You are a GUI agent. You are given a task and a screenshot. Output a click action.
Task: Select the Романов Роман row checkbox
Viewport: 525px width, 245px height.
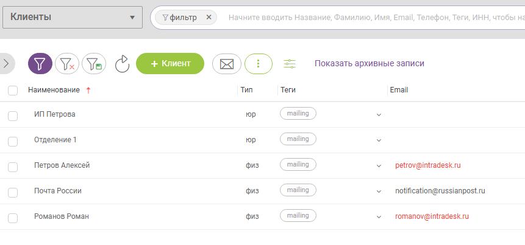point(13,217)
